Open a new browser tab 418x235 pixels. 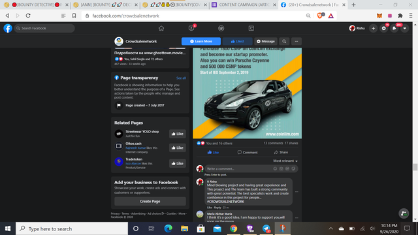coord(353,5)
